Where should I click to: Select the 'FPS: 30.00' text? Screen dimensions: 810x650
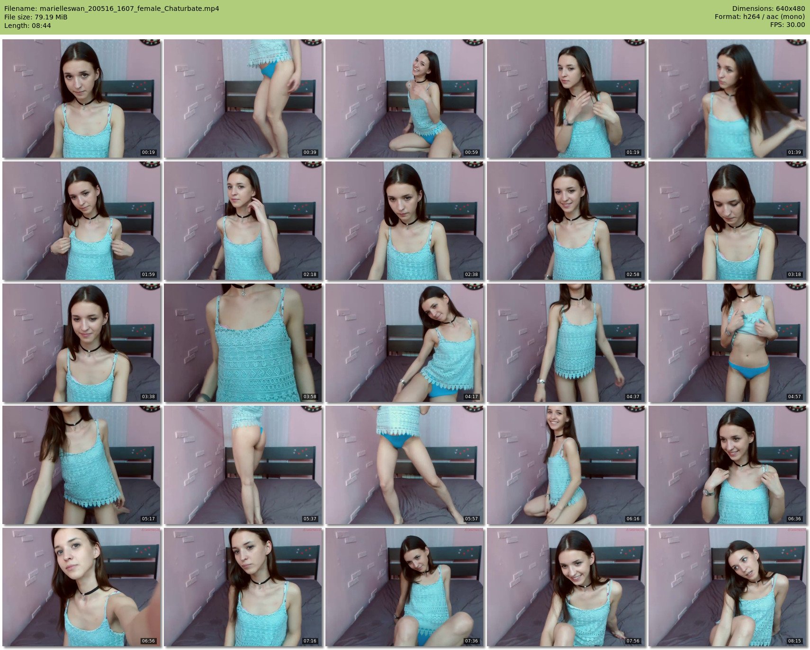coord(787,26)
